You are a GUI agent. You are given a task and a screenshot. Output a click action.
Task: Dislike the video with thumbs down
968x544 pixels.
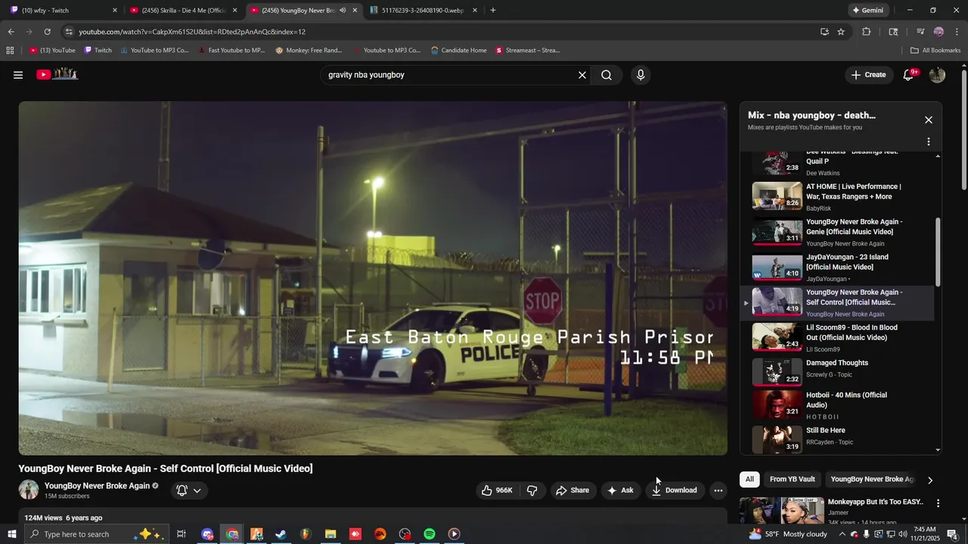click(532, 490)
